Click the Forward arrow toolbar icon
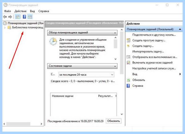Image resolution: width=185 pixels, height=134 pixels. point(10,17)
